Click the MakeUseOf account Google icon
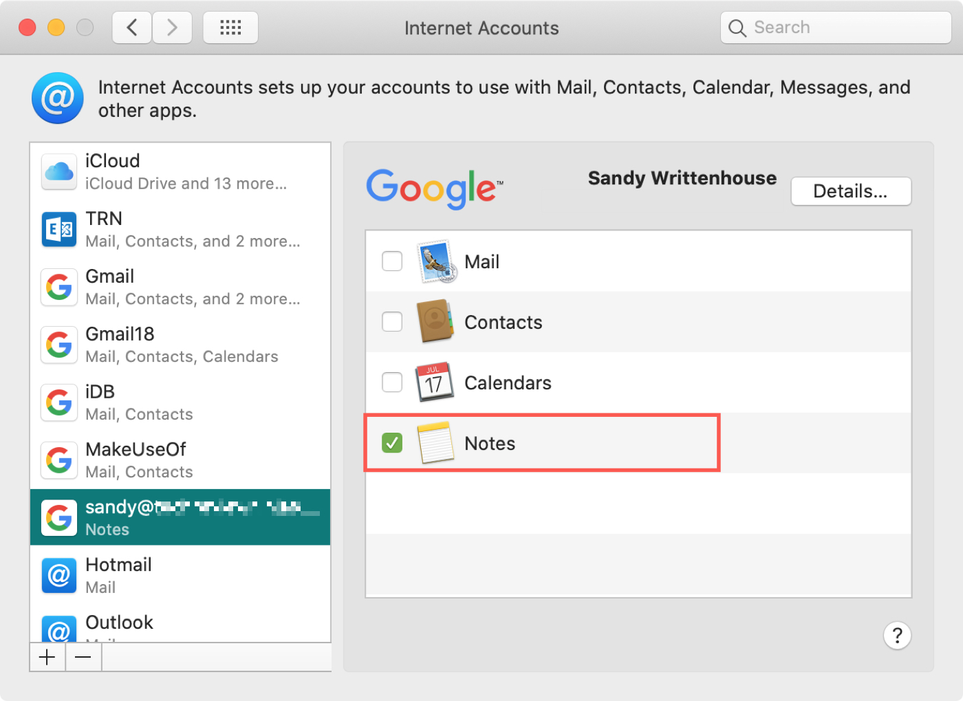Image resolution: width=963 pixels, height=701 pixels. 59,460
